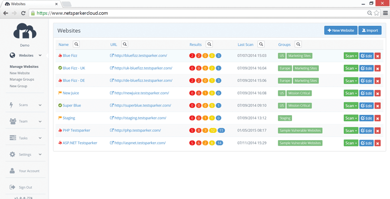Click the browser reload icon
Screen dimensions: 390x199
click(x=23, y=13)
